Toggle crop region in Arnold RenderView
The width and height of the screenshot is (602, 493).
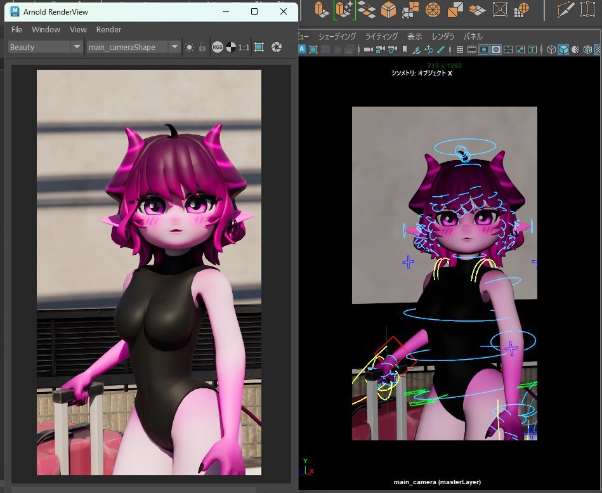(x=259, y=47)
